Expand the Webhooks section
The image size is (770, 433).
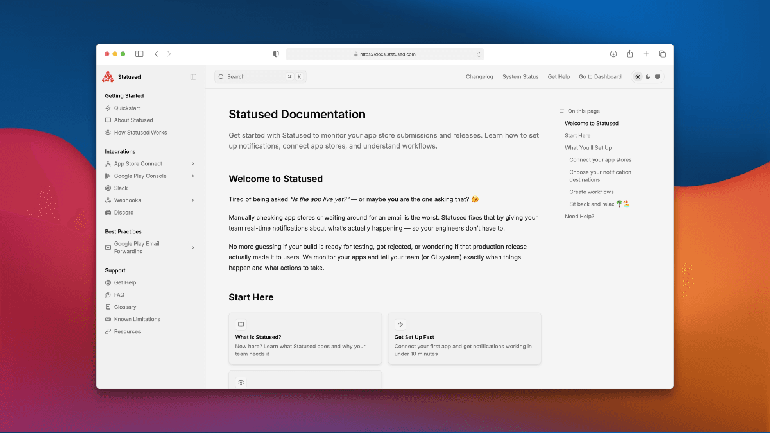193,200
